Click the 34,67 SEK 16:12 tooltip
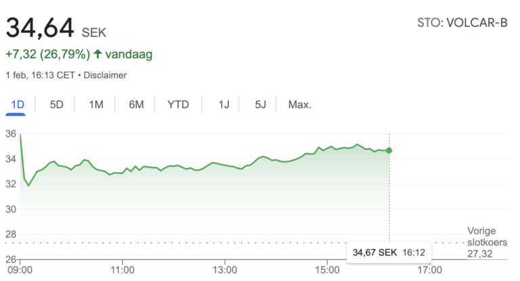This screenshot has height=281, width=520. [x=388, y=253]
